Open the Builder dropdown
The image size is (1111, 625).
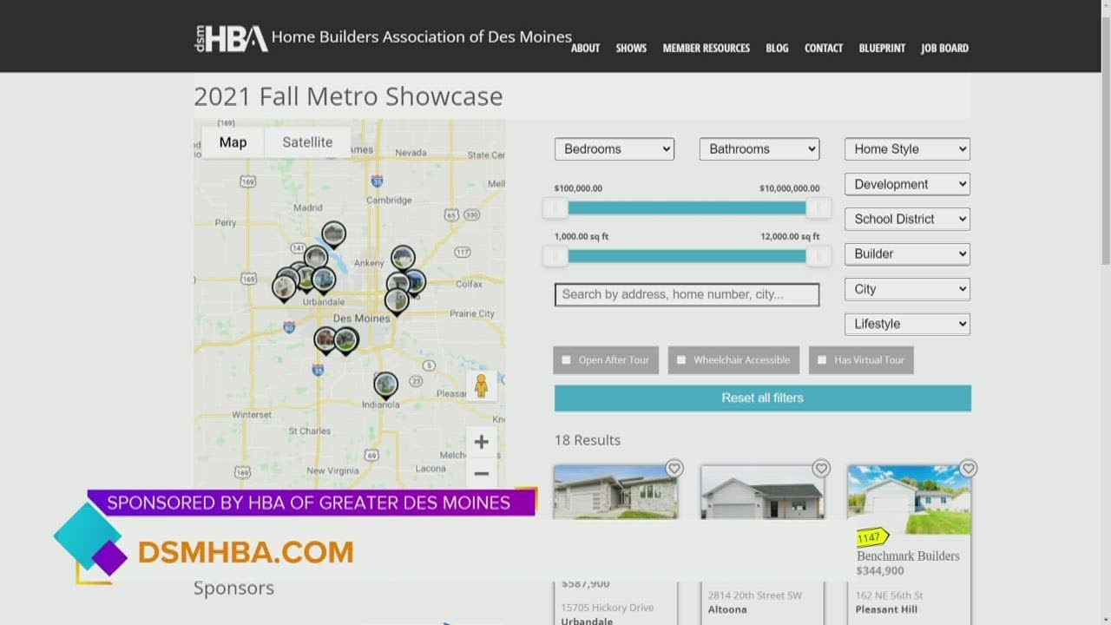click(907, 253)
